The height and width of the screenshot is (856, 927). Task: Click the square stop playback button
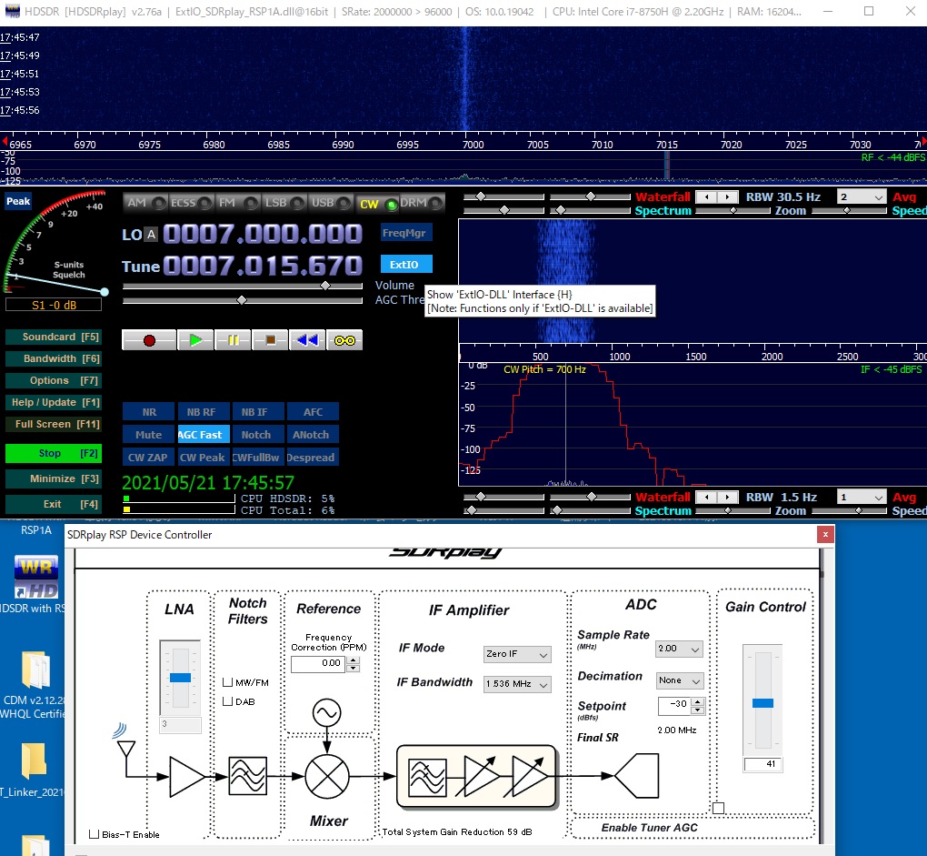click(270, 340)
